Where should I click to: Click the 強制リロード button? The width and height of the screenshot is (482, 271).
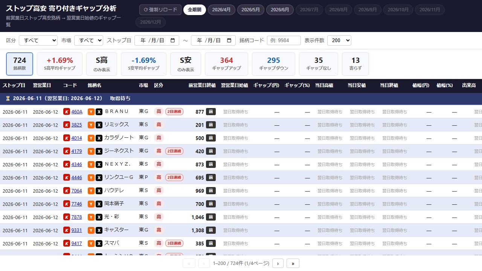[160, 10]
